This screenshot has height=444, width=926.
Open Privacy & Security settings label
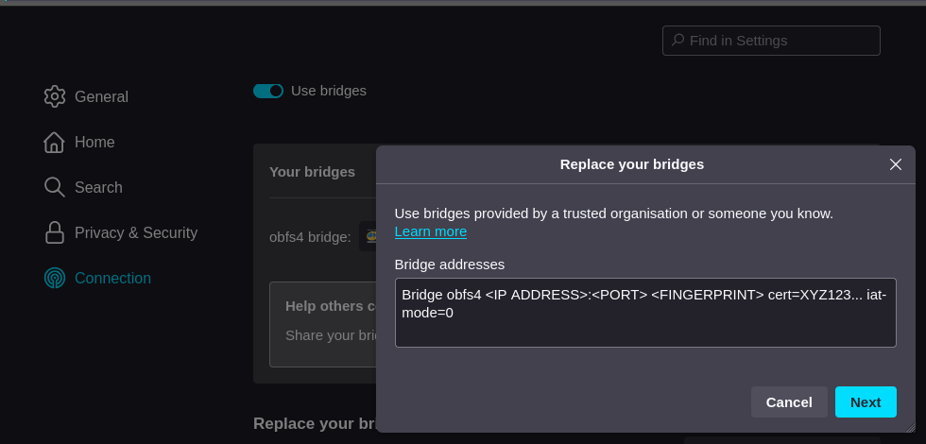click(x=136, y=232)
